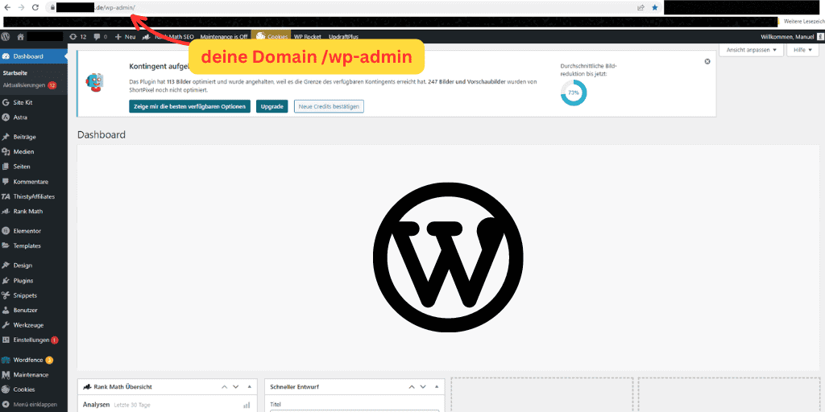The width and height of the screenshot is (825, 412).
Task: Open WordPress logo menu in admin bar
Action: 6,37
